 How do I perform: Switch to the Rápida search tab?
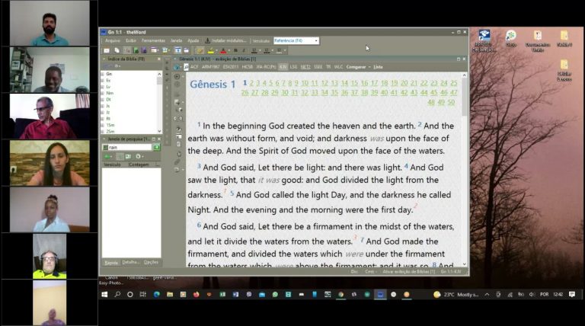(110, 263)
